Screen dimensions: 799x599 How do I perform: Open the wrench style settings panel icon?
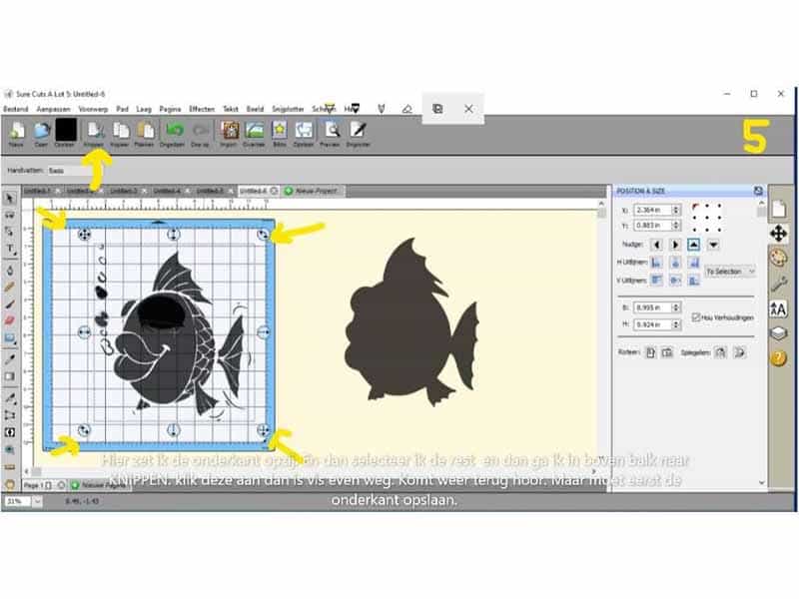(778, 284)
